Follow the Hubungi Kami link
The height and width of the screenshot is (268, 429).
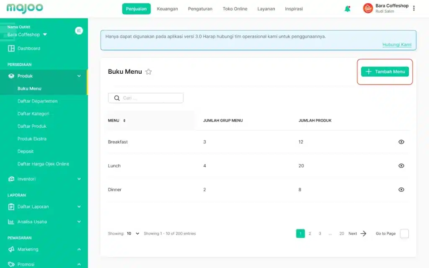click(x=397, y=44)
